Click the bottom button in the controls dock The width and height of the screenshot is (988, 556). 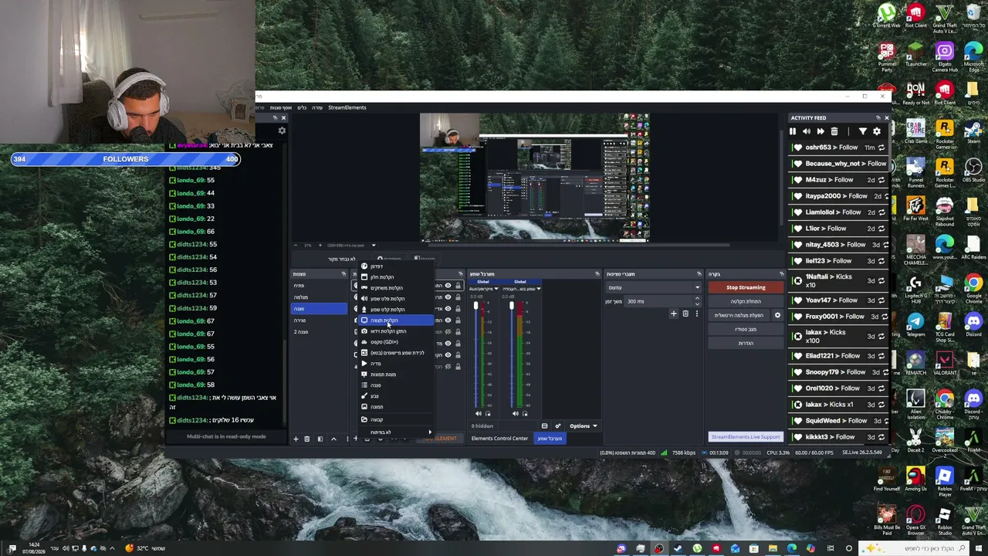(x=746, y=343)
